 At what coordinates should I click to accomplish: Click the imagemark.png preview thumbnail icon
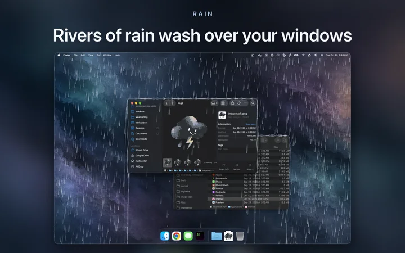pyautogui.click(x=222, y=115)
